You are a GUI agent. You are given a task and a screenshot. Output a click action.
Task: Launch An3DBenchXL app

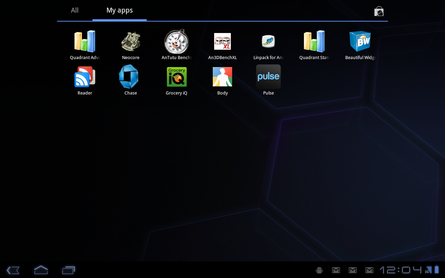coord(222,41)
